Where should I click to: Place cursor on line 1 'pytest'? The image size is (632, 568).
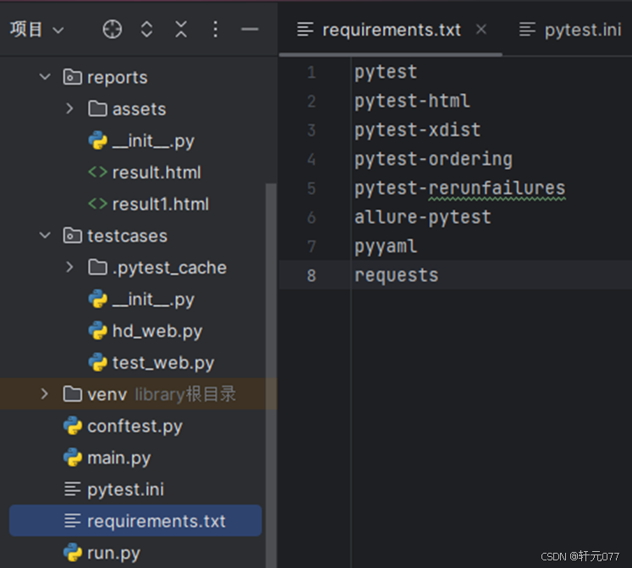(385, 73)
